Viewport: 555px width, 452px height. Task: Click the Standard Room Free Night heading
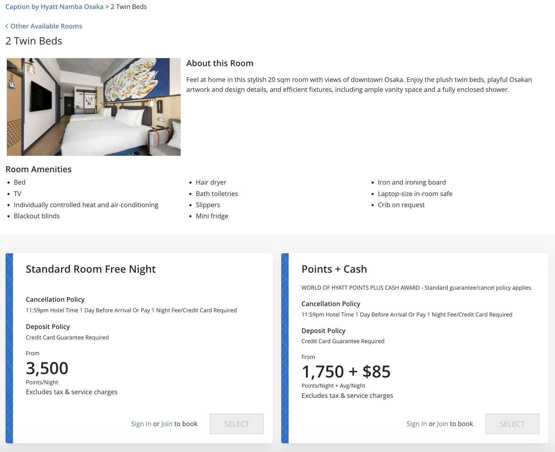click(x=91, y=269)
